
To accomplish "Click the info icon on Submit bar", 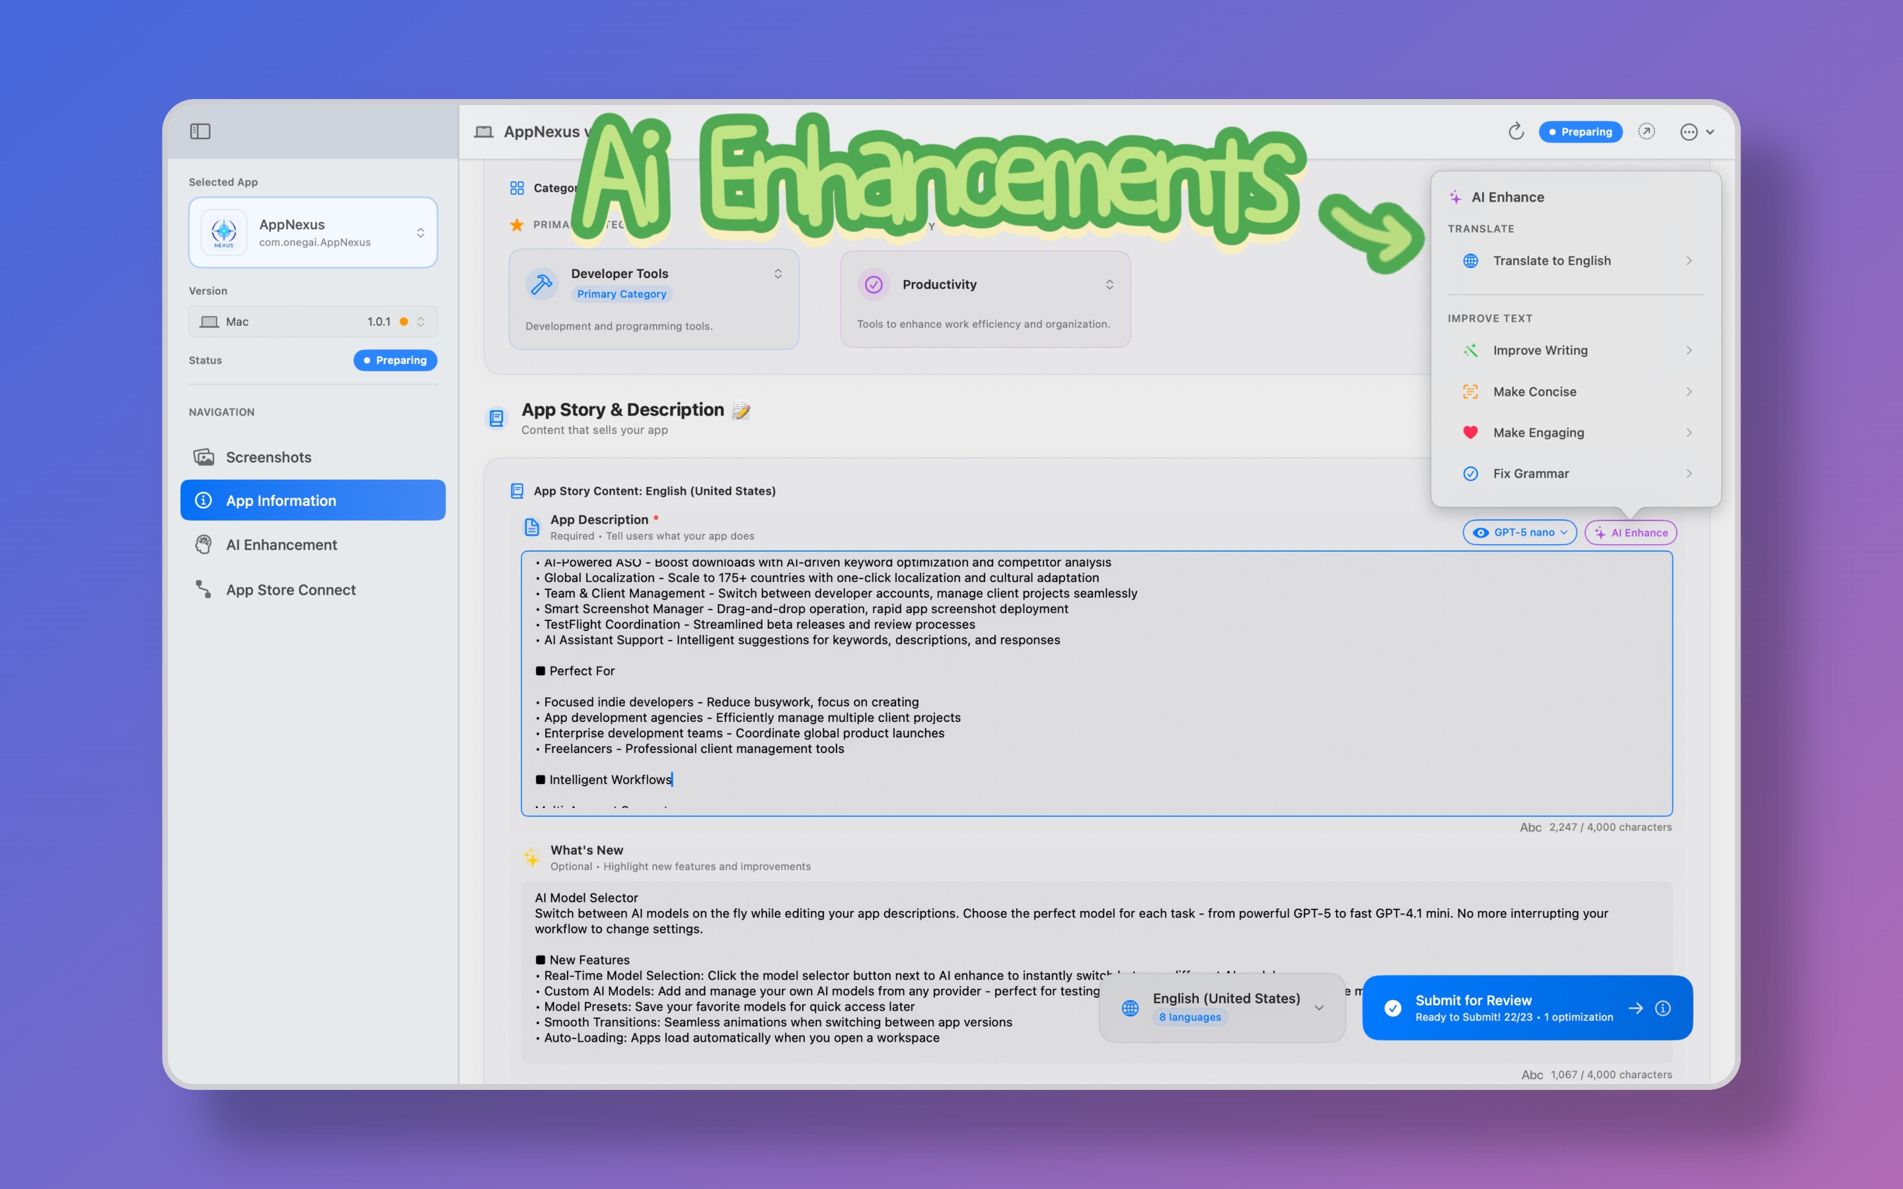I will [1662, 1008].
